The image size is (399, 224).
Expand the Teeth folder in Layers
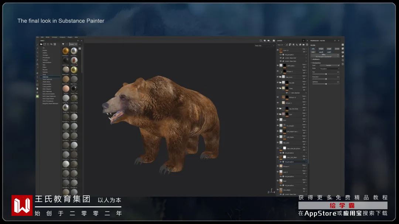point(280,88)
